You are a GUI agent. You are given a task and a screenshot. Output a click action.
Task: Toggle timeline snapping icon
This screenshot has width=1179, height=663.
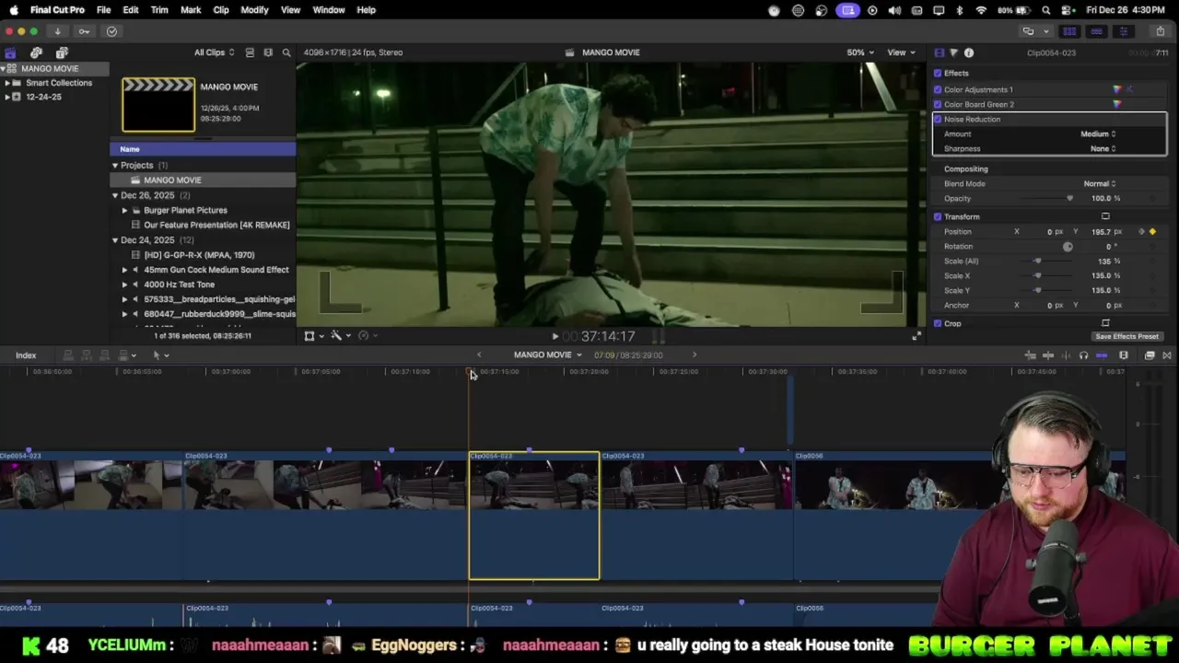1102,355
